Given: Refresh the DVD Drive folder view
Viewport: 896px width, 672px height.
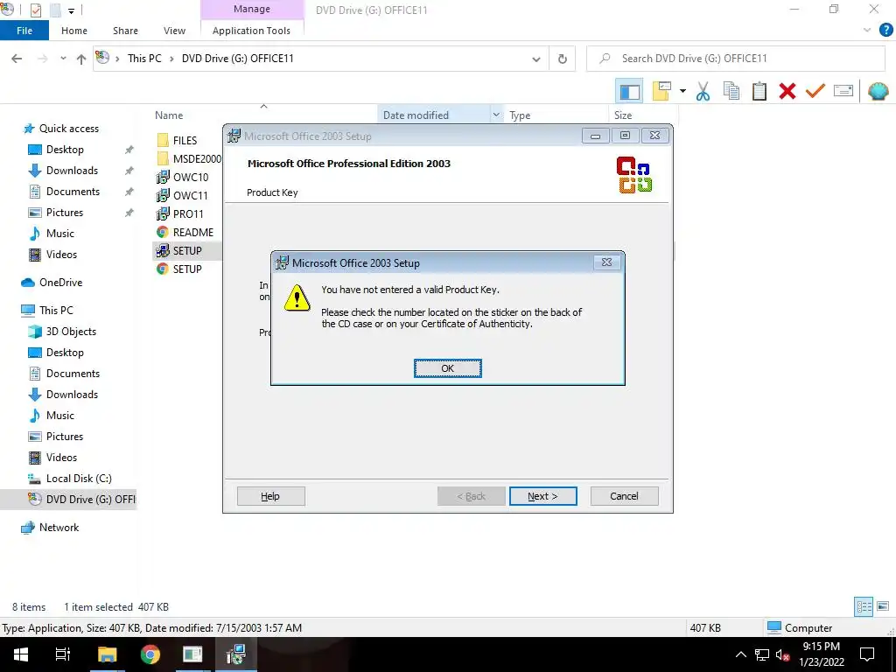Looking at the screenshot, I should [x=563, y=59].
